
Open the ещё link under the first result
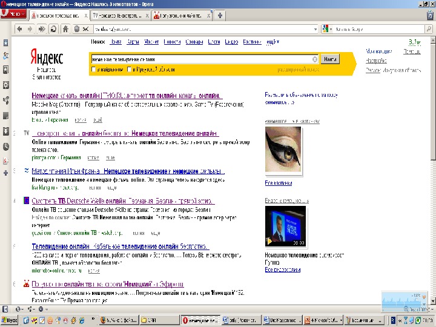click(x=97, y=120)
